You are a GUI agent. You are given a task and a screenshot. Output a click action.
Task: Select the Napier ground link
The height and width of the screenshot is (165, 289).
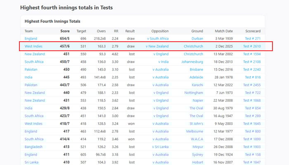click(x=197, y=100)
